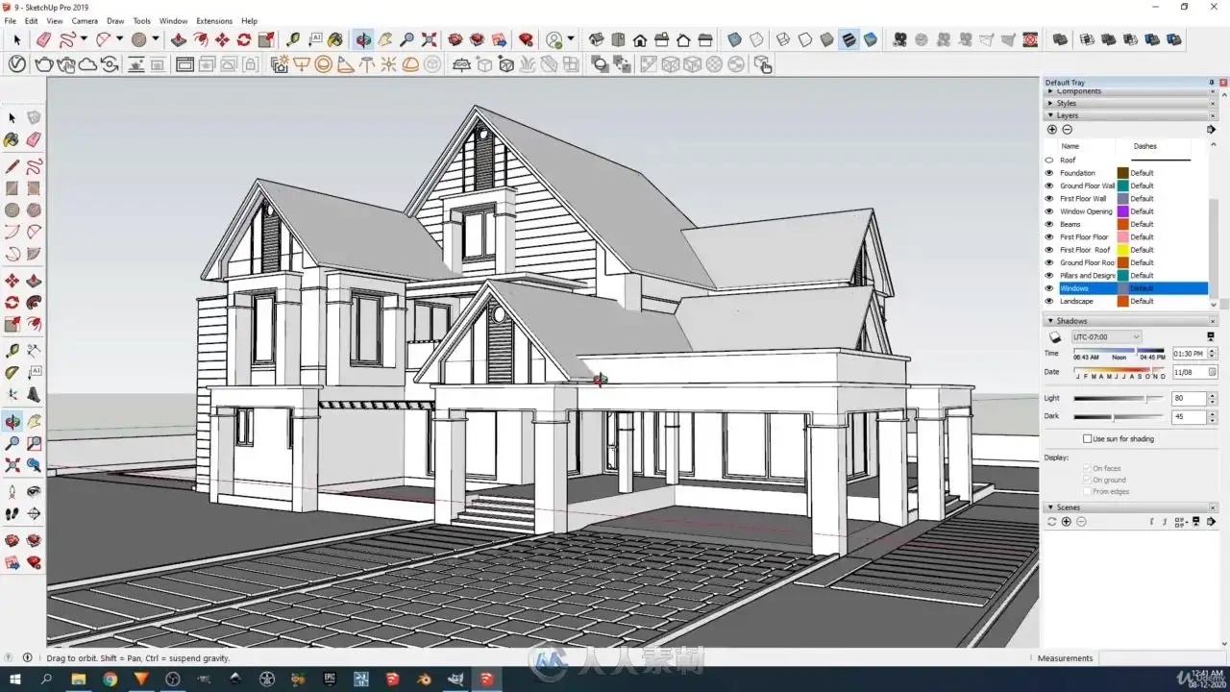Open the Extension Warehouse ruby icon
The height and width of the screenshot is (692, 1230).
click(x=526, y=39)
